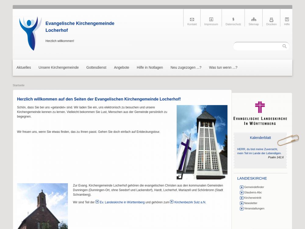Click the Kontakt envelope icon

192,20
